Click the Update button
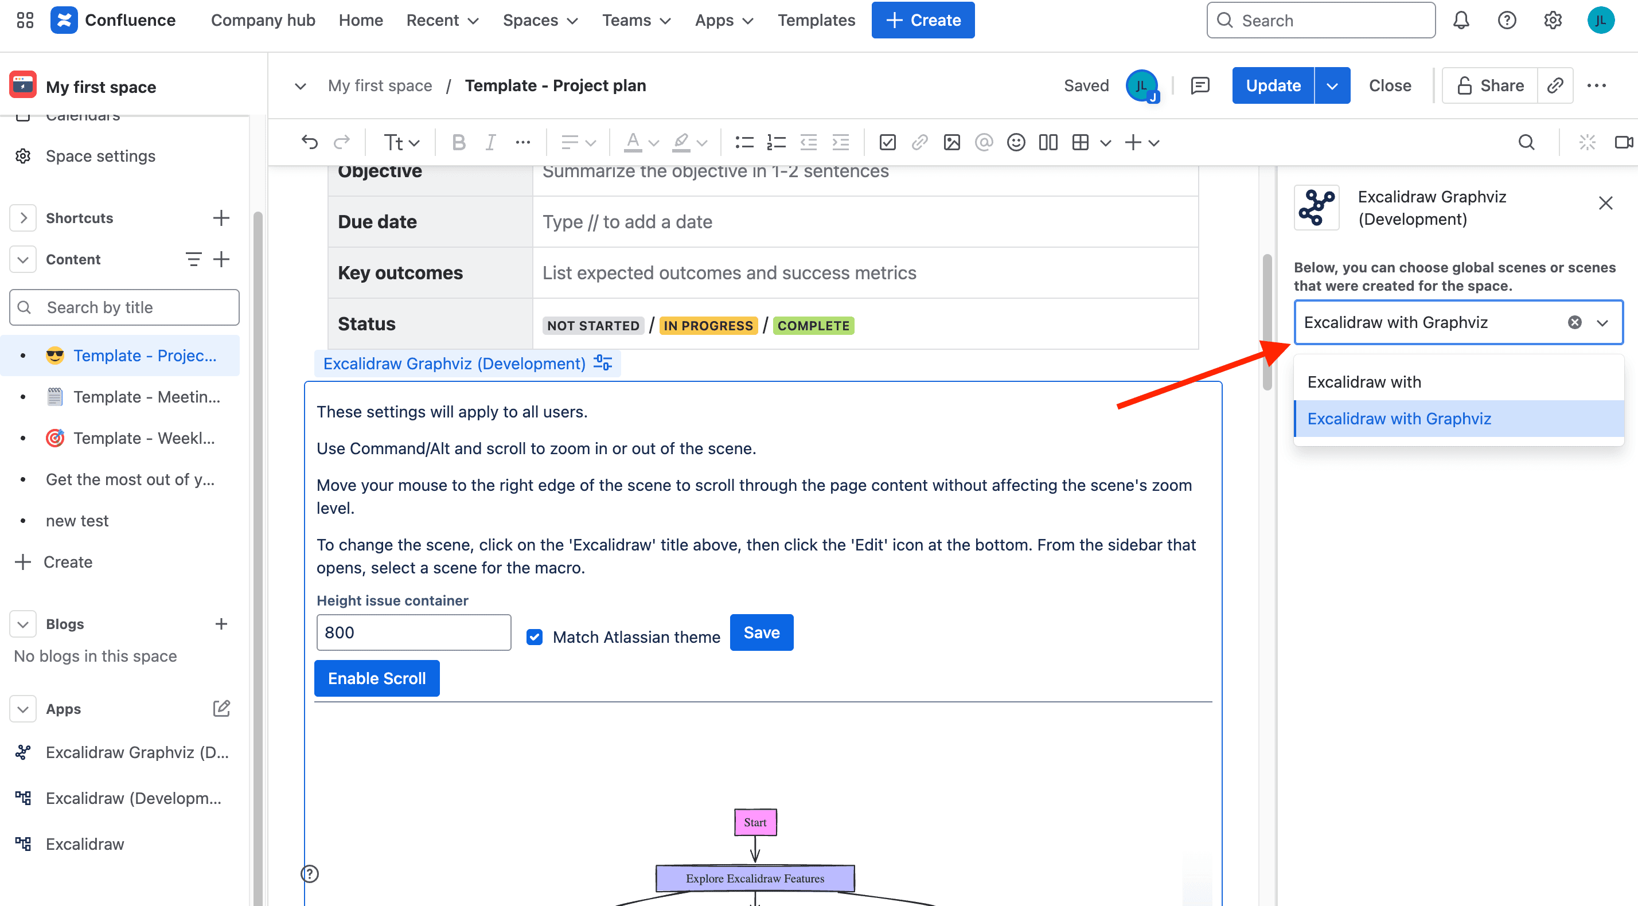This screenshot has width=1638, height=906. point(1272,85)
